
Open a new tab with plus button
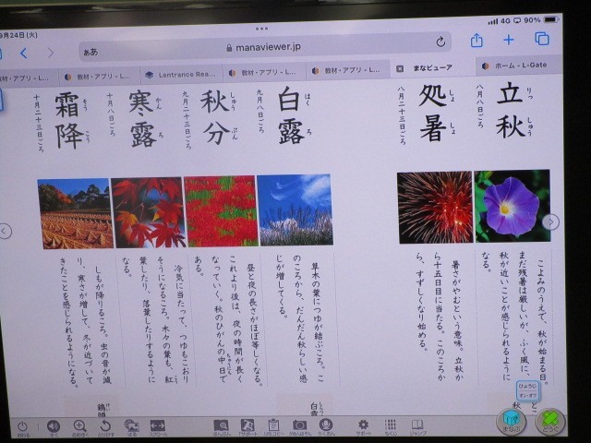[509, 40]
